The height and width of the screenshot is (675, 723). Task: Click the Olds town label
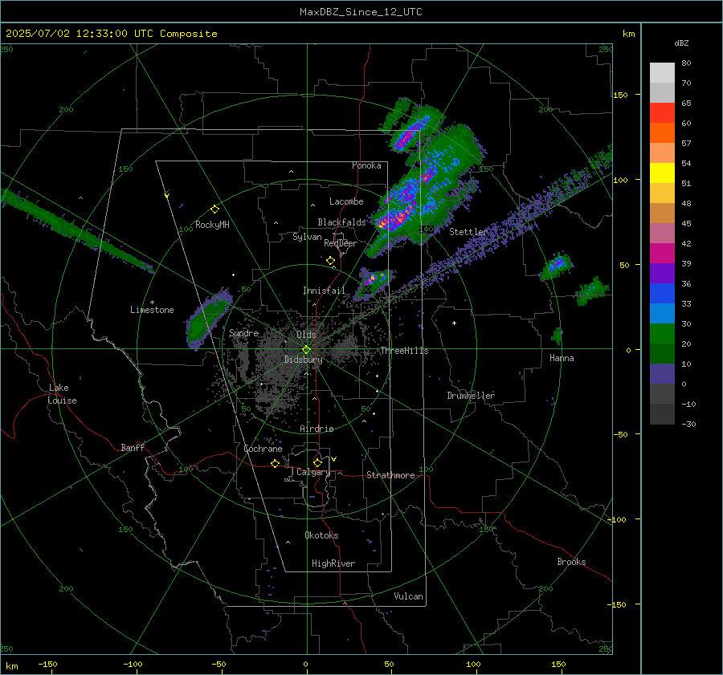click(306, 335)
